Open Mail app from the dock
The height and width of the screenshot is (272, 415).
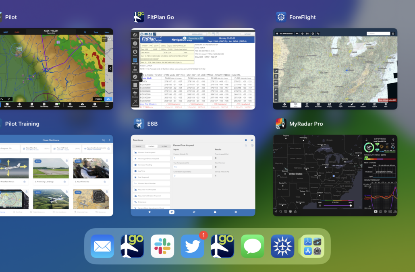point(102,246)
